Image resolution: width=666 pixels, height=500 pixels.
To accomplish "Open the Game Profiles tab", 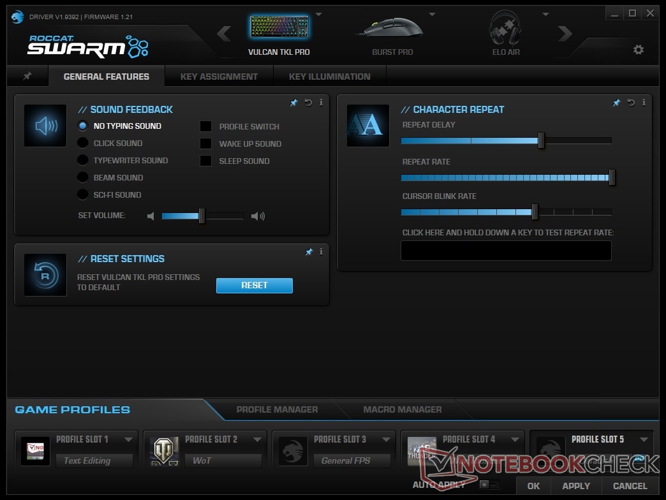I will 73,409.
